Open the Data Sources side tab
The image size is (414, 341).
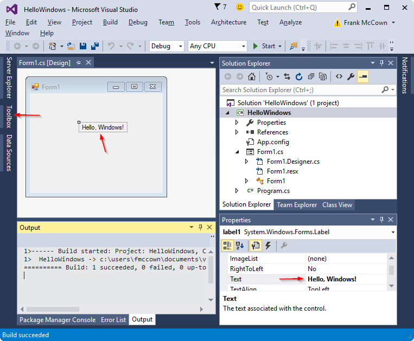[x=9, y=153]
